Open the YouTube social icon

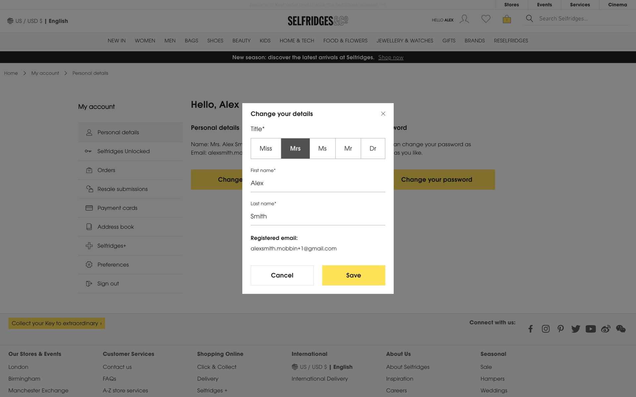pyautogui.click(x=591, y=329)
